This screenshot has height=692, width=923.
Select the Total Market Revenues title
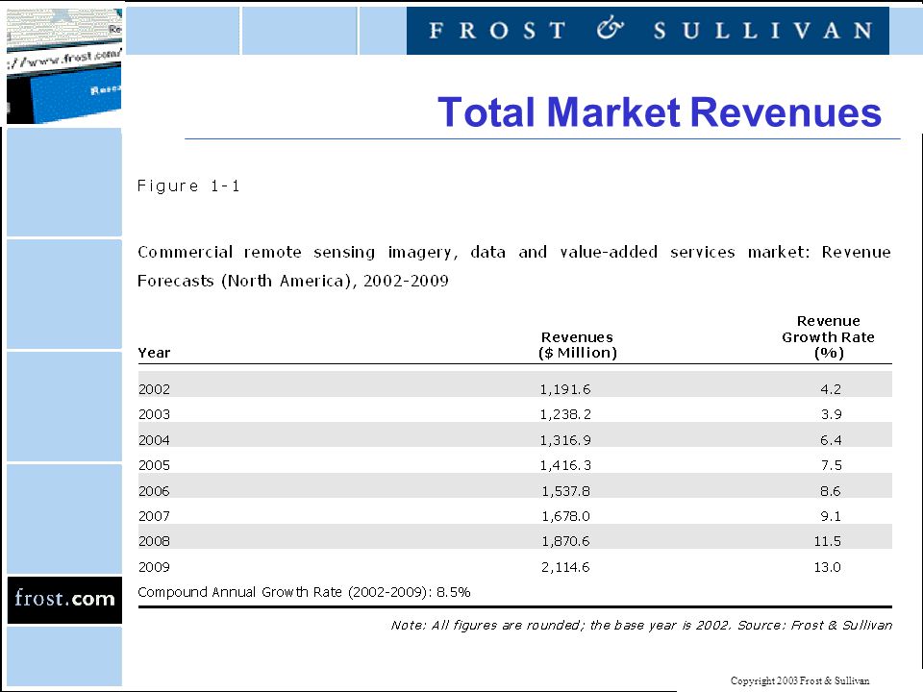660,112
